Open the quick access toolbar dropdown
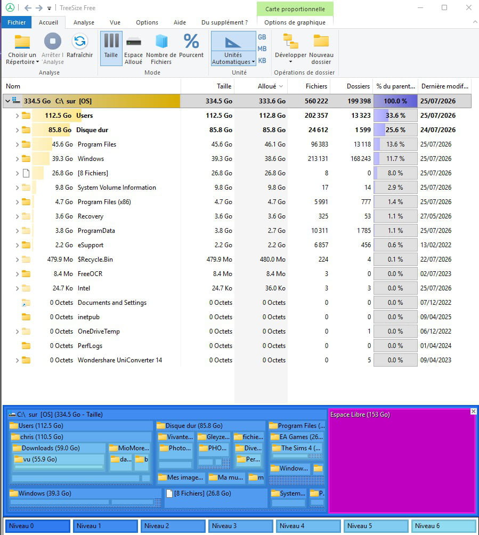This screenshot has height=535, width=479. [x=49, y=8]
